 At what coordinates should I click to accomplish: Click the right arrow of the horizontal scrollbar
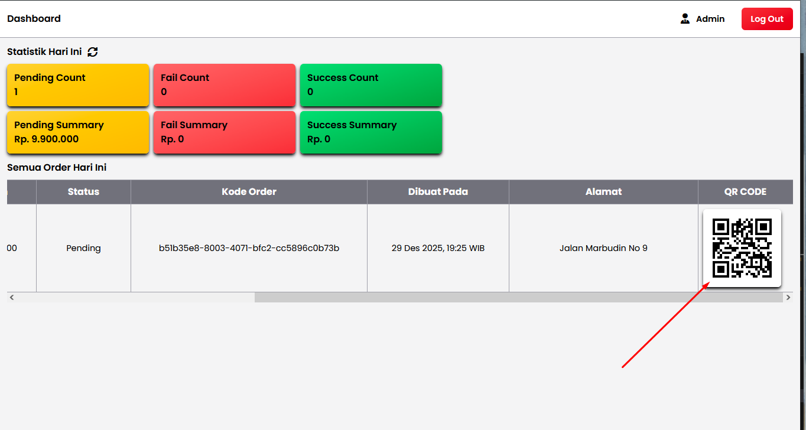click(788, 297)
